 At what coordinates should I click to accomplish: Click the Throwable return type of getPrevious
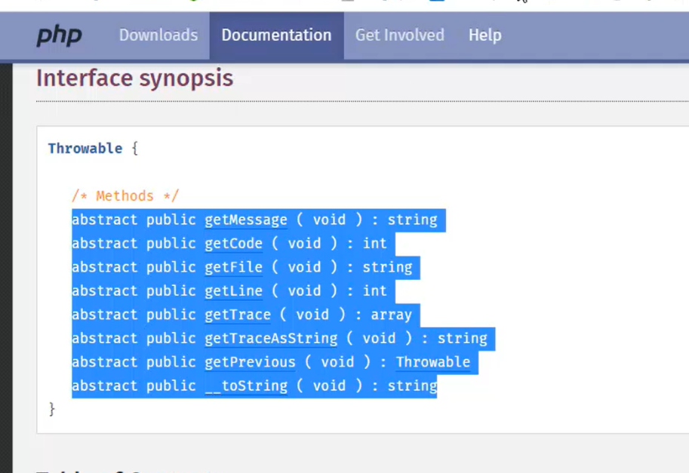tap(433, 362)
